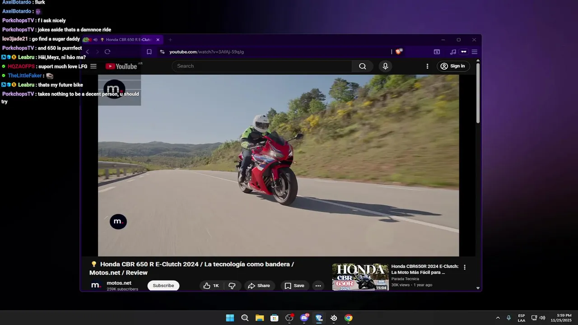
Task: Subscribe to the motos.net channel
Action: tap(163, 286)
